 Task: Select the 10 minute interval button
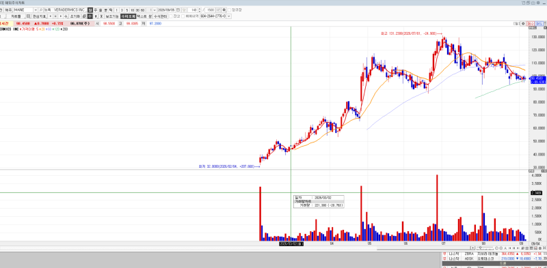[132, 10]
